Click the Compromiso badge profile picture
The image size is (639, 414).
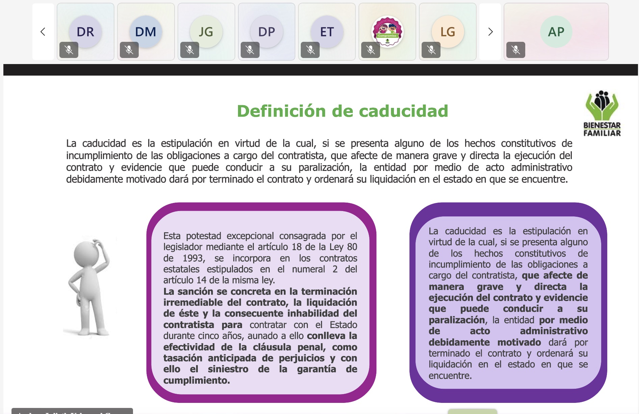point(387,32)
